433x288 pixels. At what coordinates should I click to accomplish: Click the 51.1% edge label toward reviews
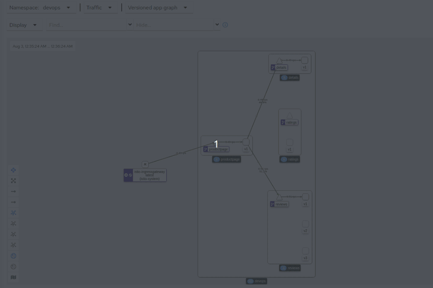click(263, 170)
